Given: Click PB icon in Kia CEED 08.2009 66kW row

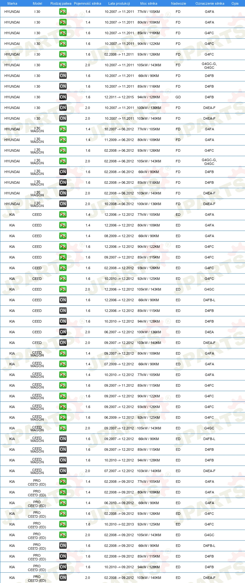Looking at the screenshot, I should click(x=63, y=236).
